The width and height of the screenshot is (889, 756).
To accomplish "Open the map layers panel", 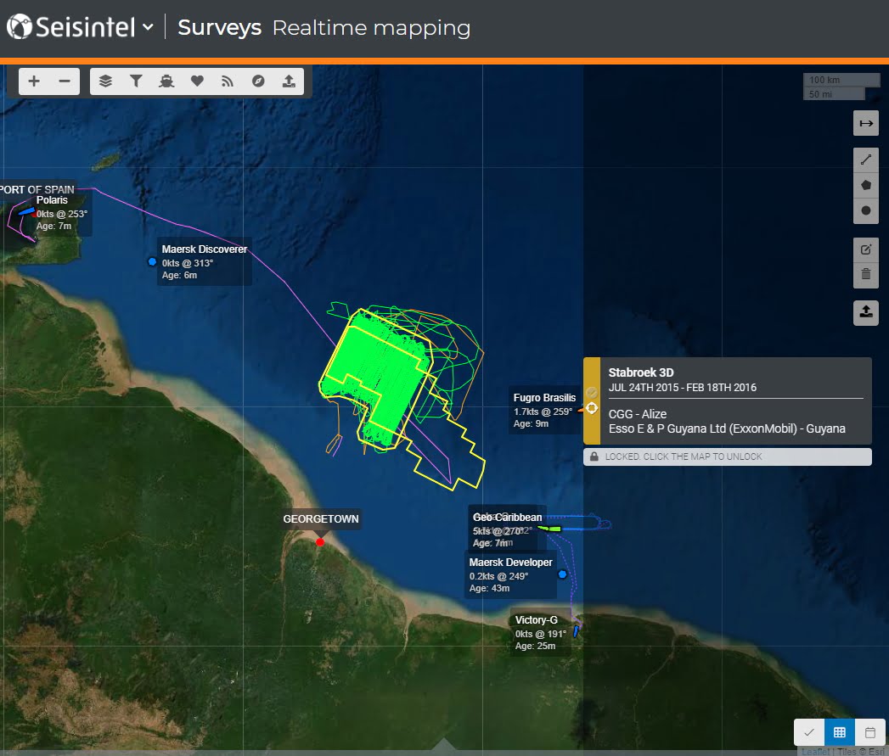I will pos(105,80).
